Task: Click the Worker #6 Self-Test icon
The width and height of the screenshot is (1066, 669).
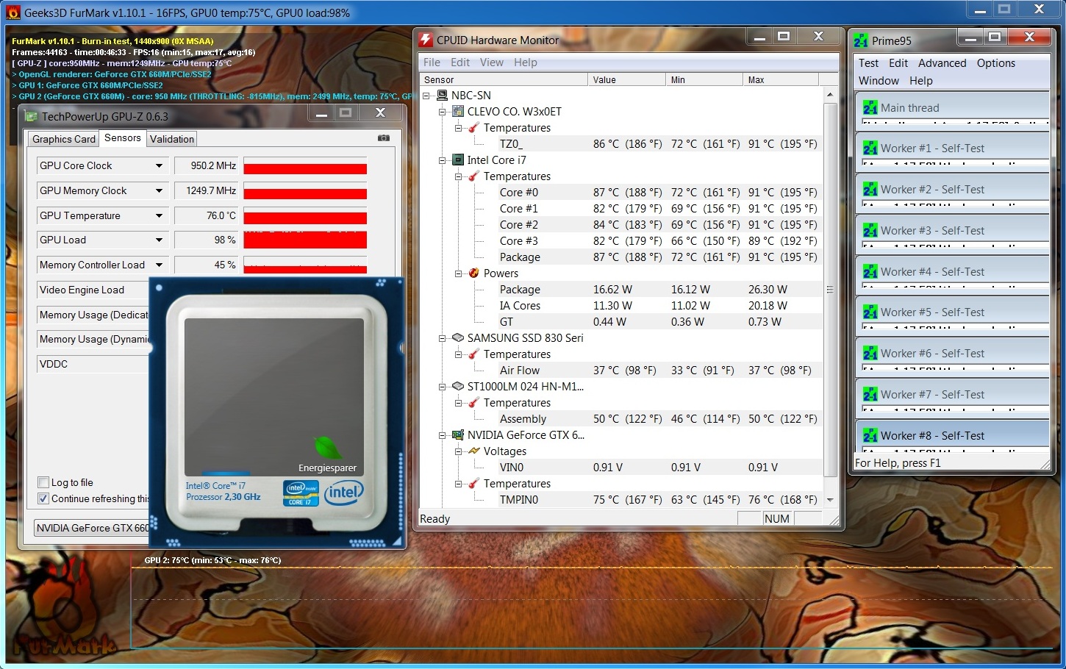Action: [870, 353]
